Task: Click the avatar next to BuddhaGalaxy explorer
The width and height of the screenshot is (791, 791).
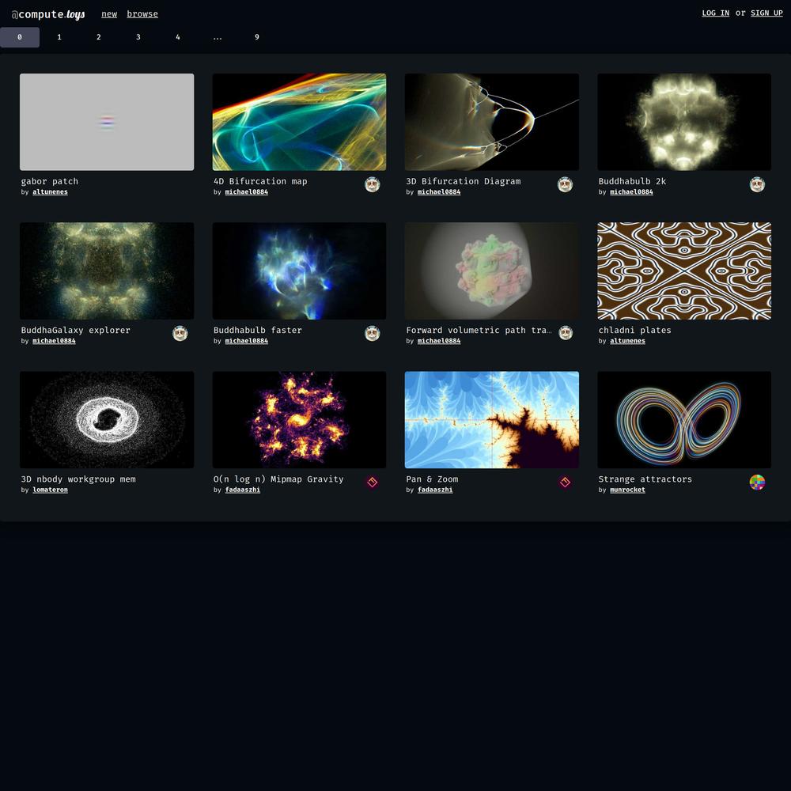Action: tap(180, 334)
